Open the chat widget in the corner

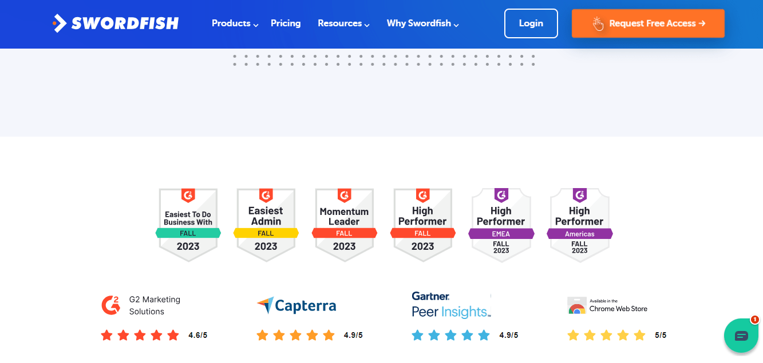pyautogui.click(x=741, y=336)
